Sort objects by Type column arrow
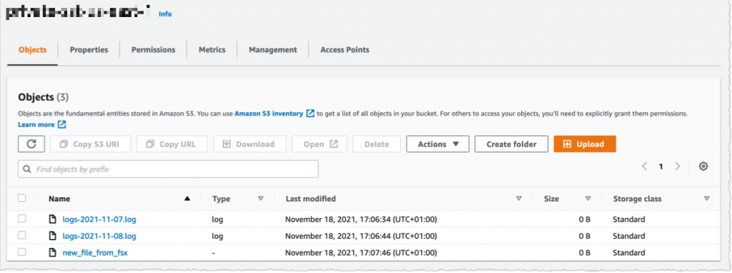This screenshot has height=273, width=732. coord(261,198)
